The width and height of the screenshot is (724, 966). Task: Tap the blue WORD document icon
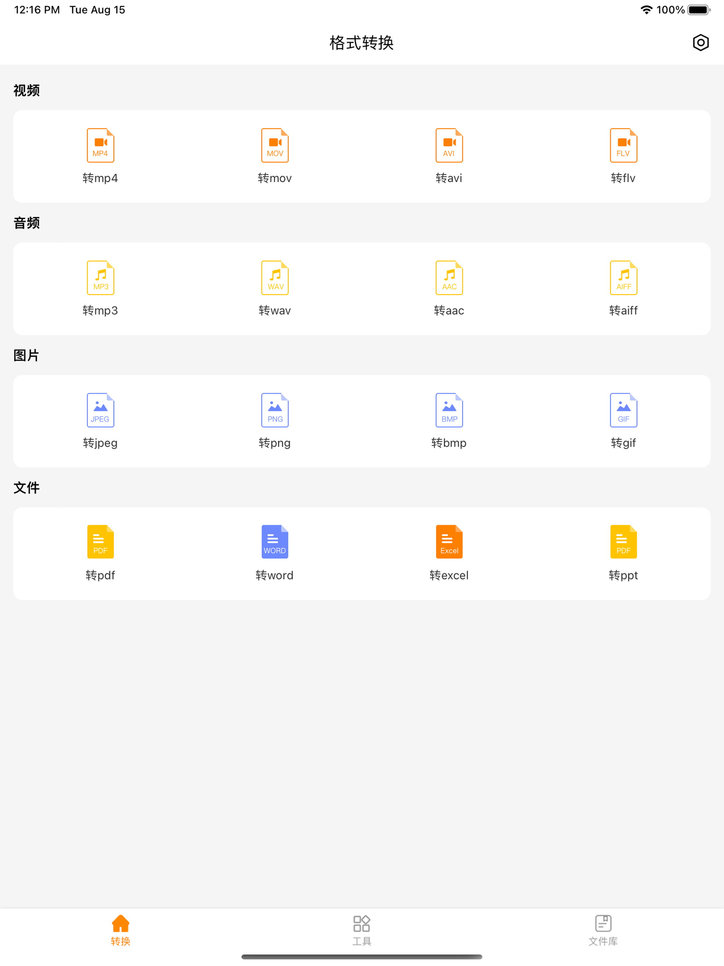[275, 542]
